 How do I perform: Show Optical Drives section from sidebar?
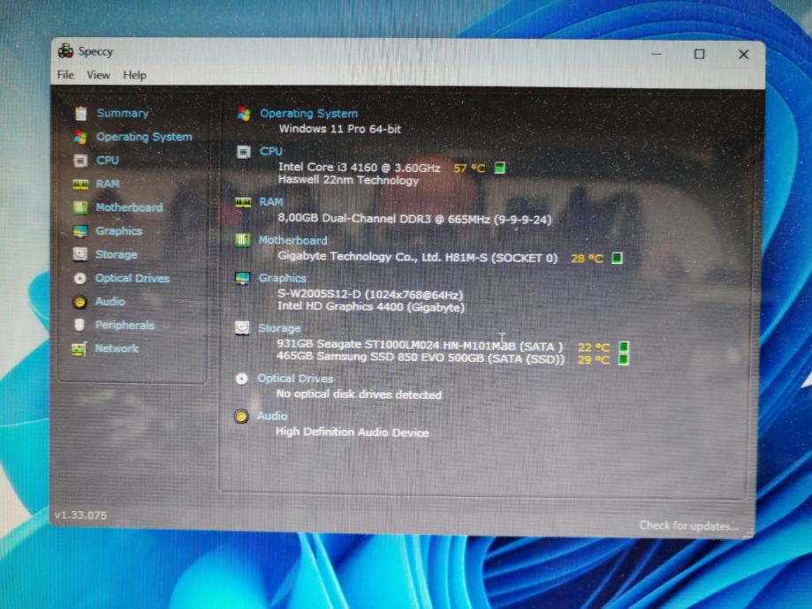point(132,278)
